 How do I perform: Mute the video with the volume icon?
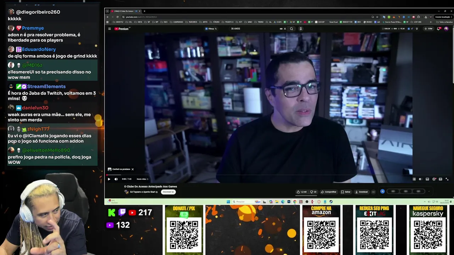pos(116,179)
